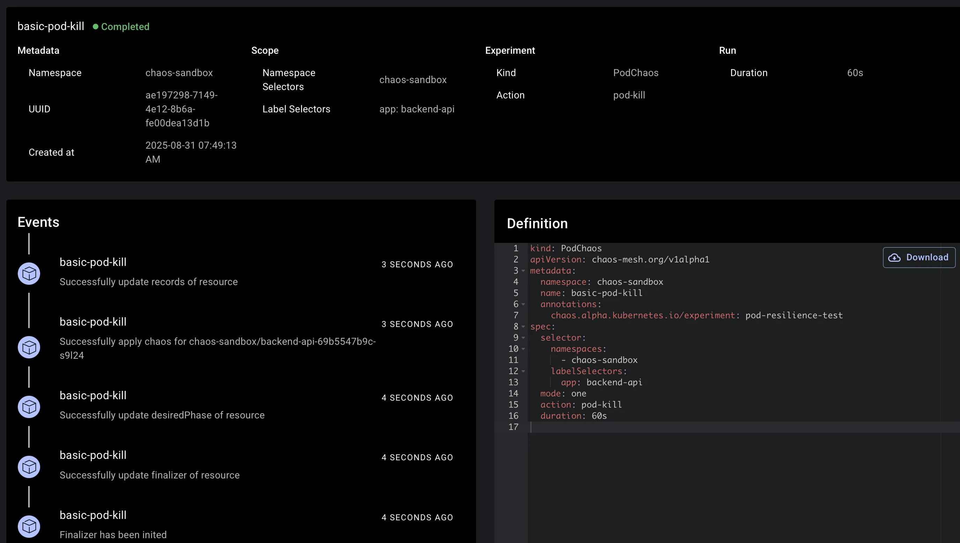Screen dimensions: 960x543
Task: Click the Duration value 60s
Action: [x=855, y=73]
